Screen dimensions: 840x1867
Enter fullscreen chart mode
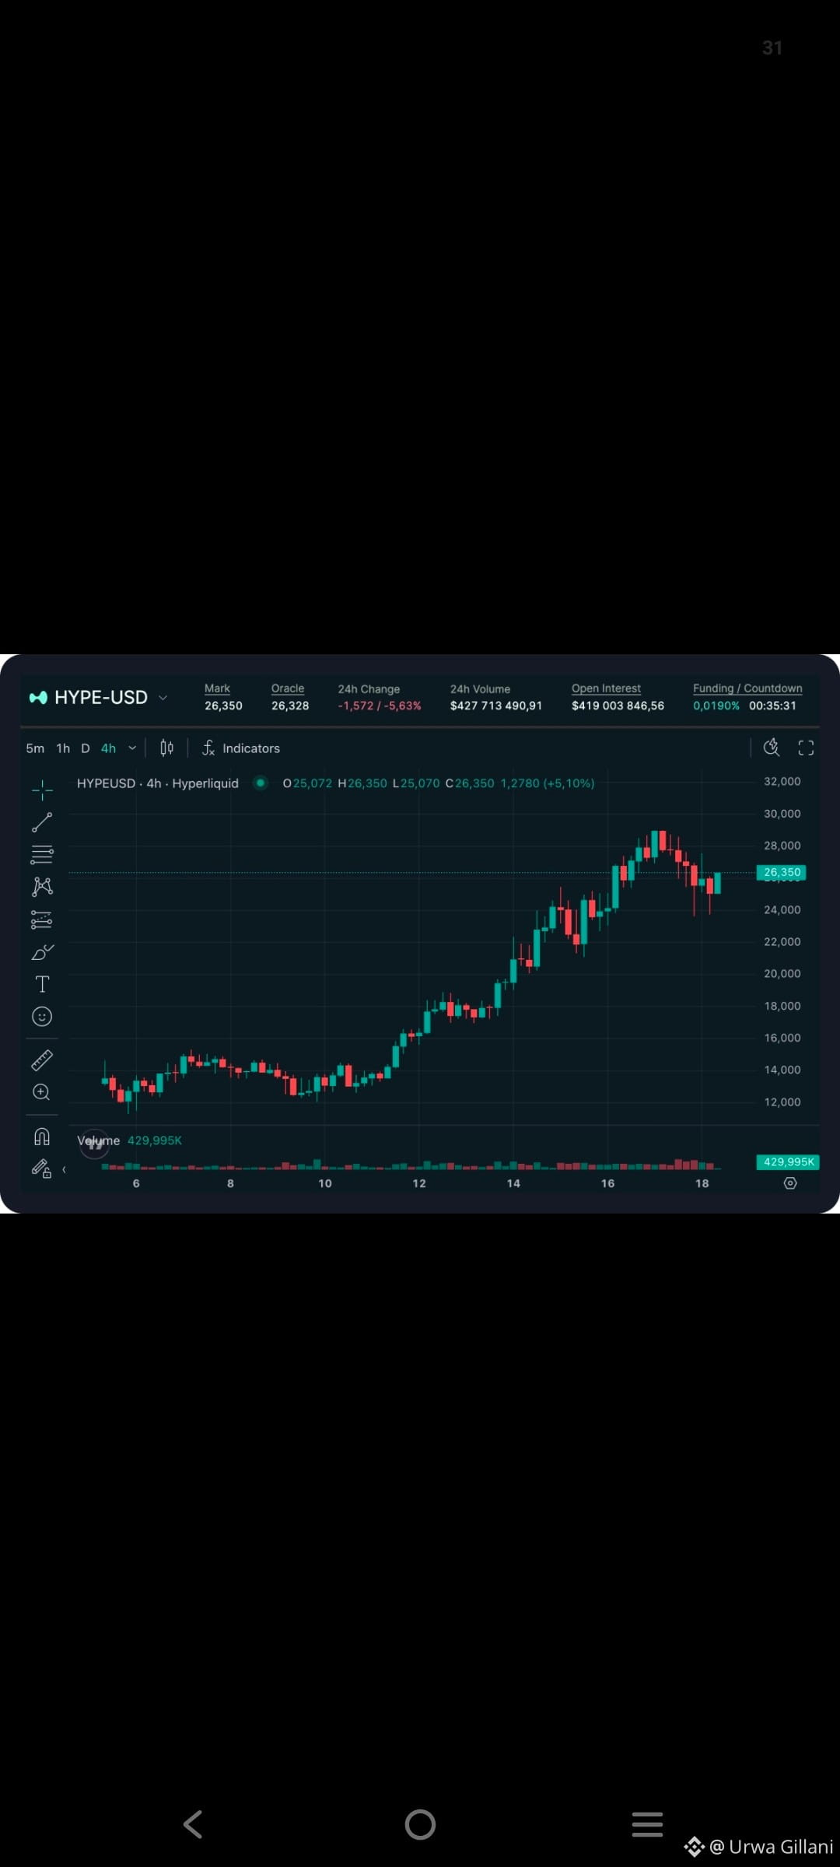pyautogui.click(x=806, y=748)
